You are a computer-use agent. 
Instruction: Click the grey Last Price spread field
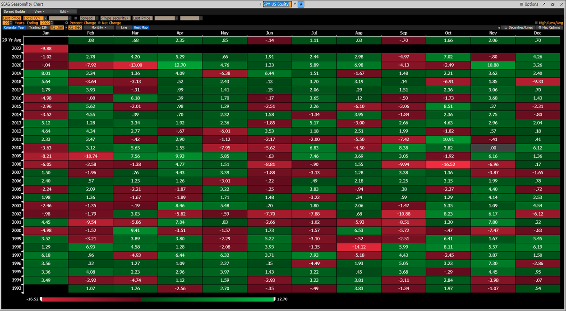pyautogui.click(x=142, y=18)
